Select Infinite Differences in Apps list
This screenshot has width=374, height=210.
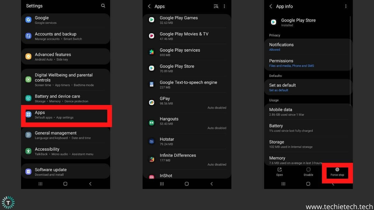coord(187,160)
